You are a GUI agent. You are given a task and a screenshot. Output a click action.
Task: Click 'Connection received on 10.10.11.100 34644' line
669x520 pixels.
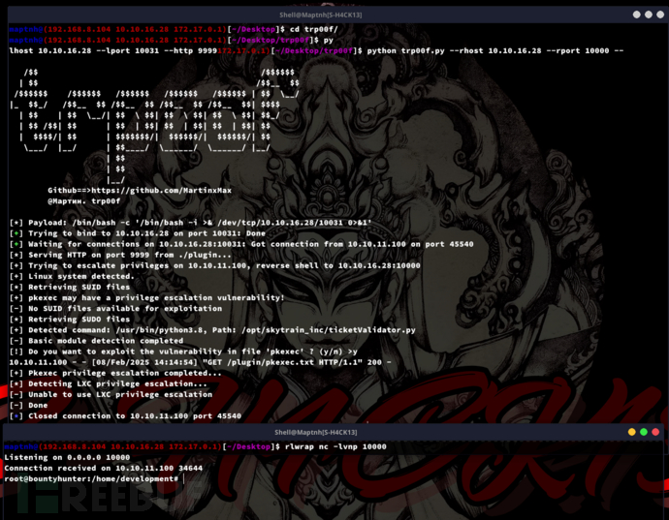point(104,468)
